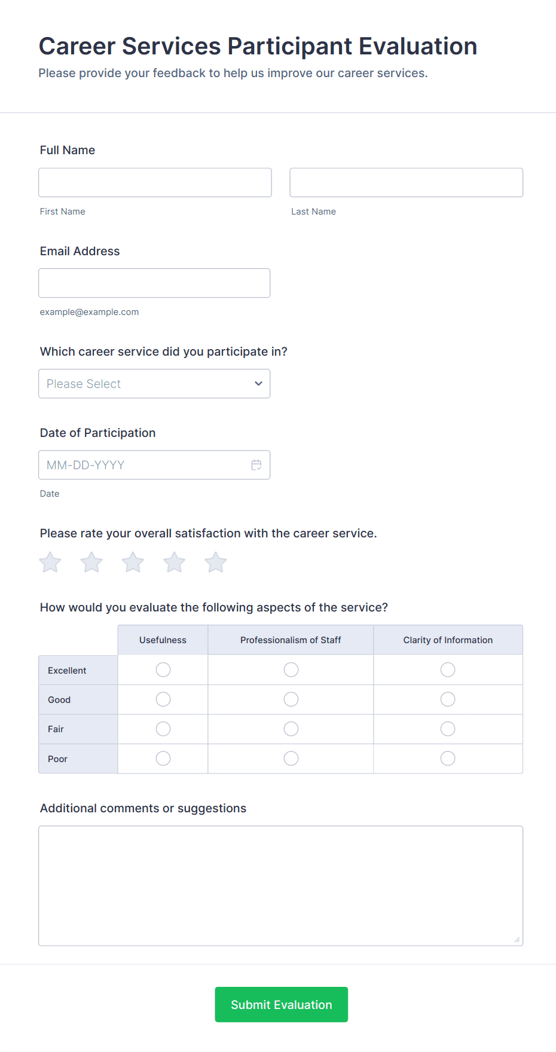Select the third star rating
Viewport: 556px width, 1052px height.
pos(133,562)
